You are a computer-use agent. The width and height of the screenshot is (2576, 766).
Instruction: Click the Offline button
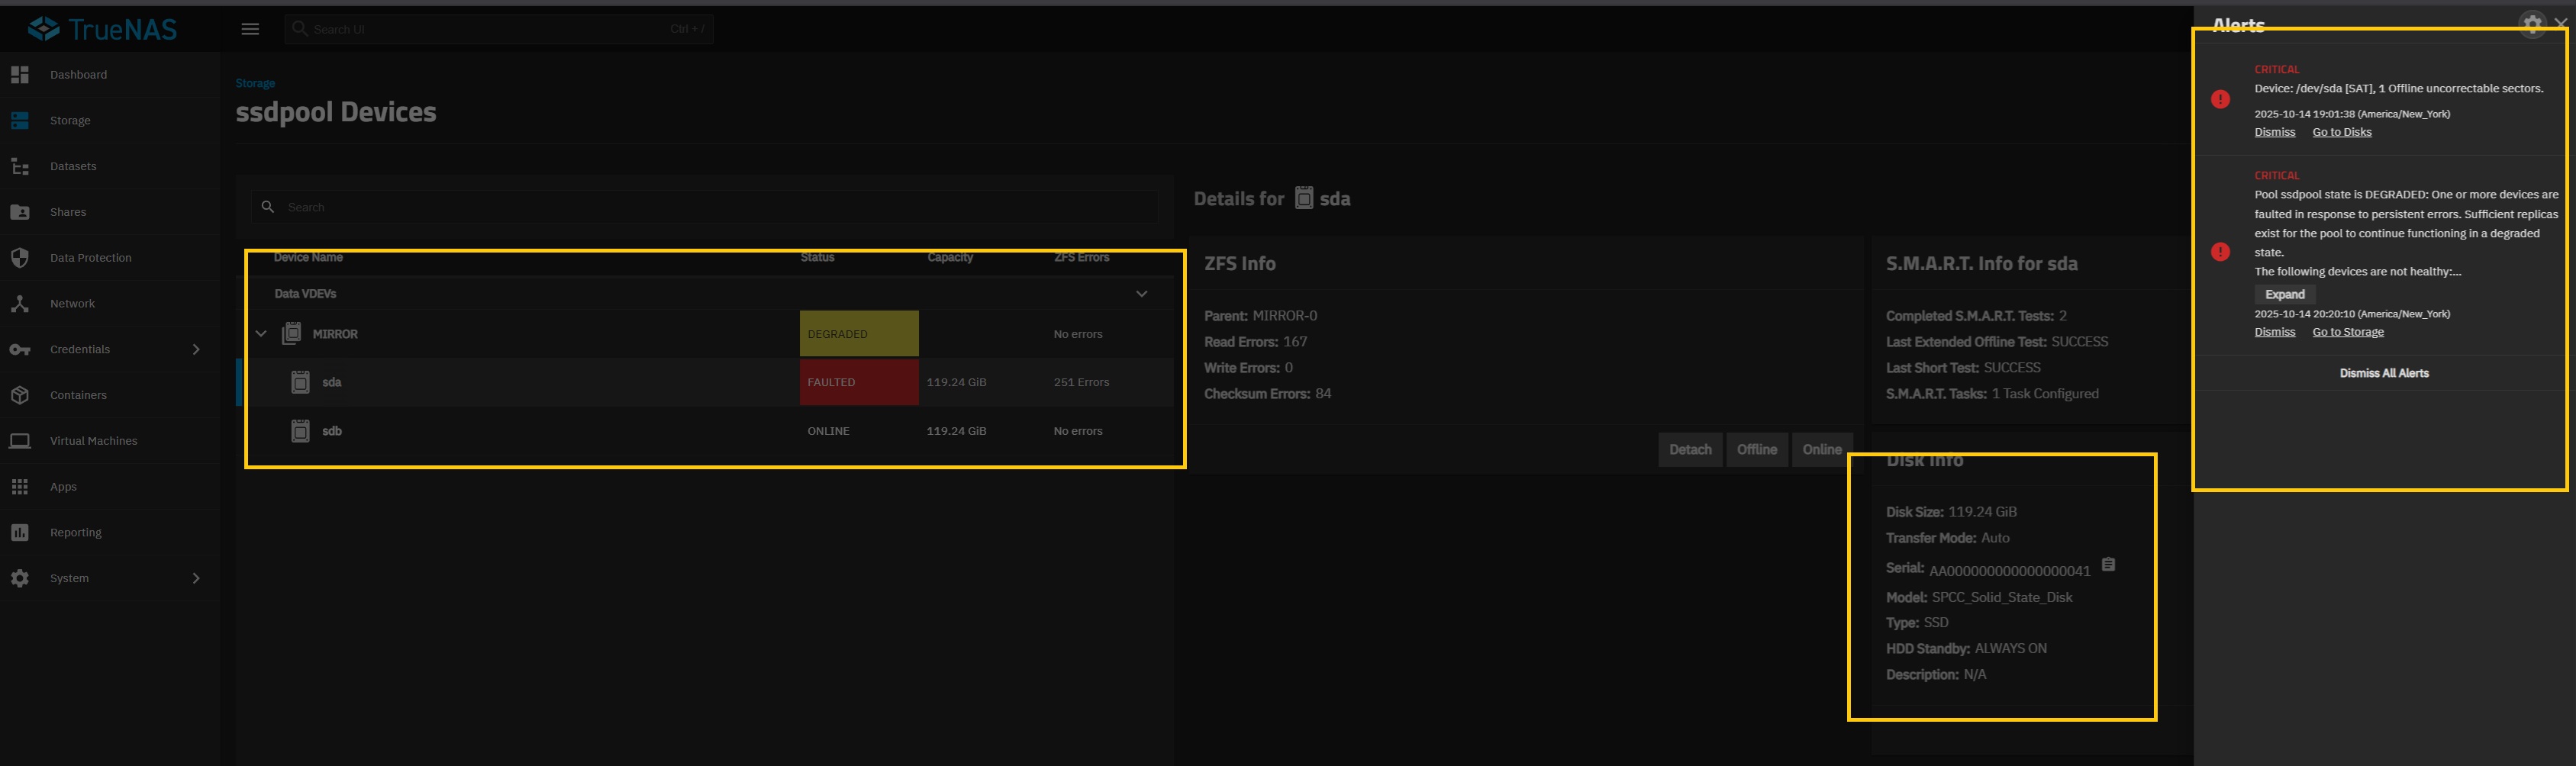coord(1756,450)
